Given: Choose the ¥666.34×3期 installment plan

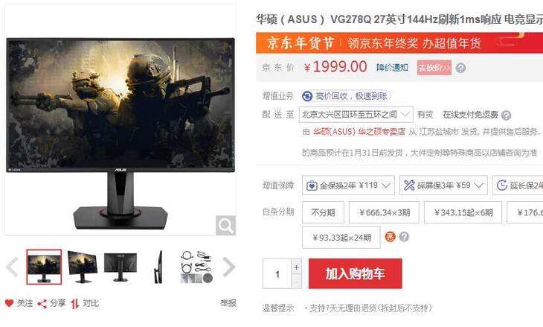Looking at the screenshot, I should 384,212.
